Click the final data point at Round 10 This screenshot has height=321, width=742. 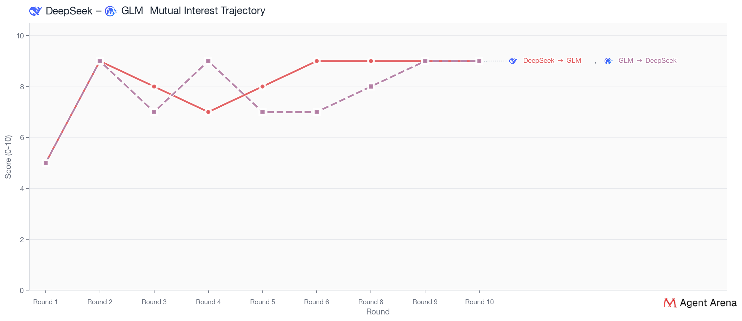pyautogui.click(x=479, y=61)
